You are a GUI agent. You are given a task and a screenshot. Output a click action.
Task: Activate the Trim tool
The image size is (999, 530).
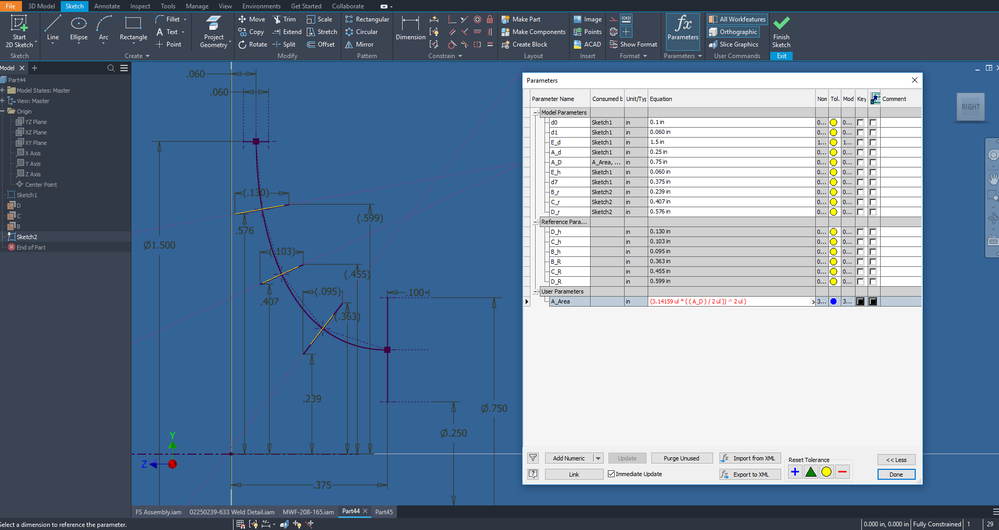tap(285, 19)
